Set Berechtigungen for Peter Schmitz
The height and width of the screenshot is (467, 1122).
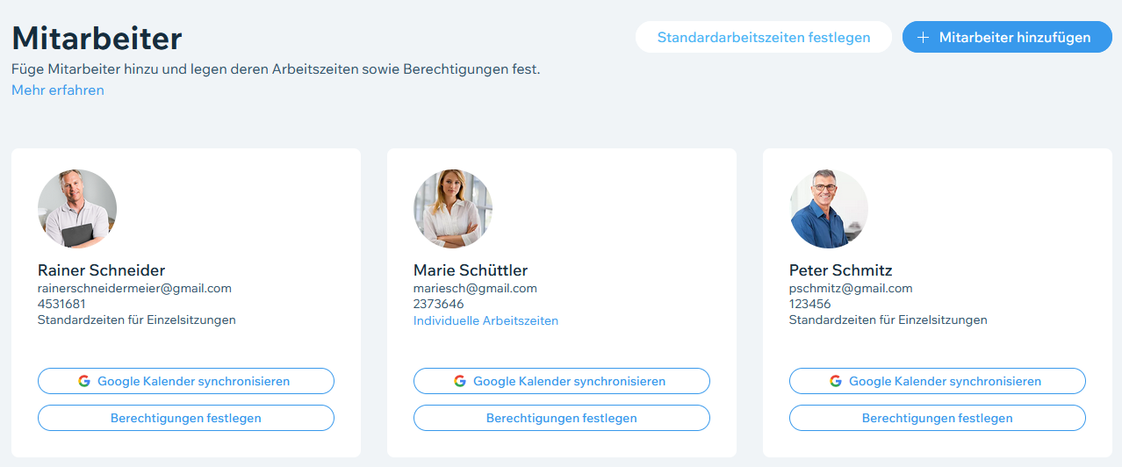[x=938, y=418]
